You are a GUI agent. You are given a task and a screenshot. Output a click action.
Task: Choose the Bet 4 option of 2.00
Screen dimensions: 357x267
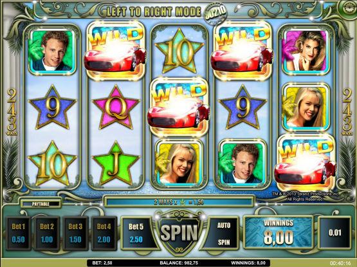point(104,233)
